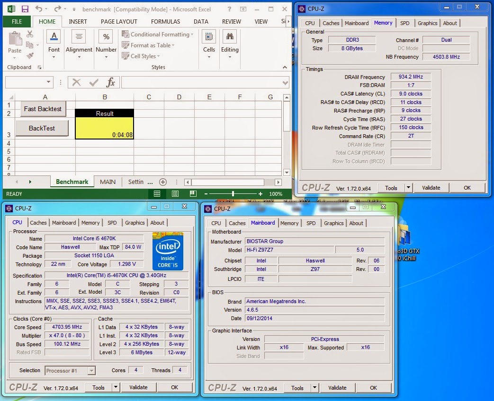Image resolution: width=494 pixels, height=401 pixels.
Task: Click the vertical scrollbar down arrow
Action: point(287,172)
